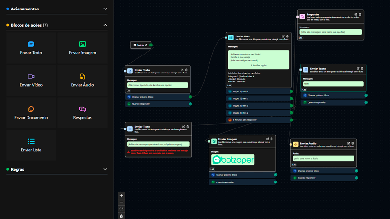Viewport: 390px width, 219px height.
Task: Select the Enviar Vídeo action block
Action: click(x=31, y=80)
